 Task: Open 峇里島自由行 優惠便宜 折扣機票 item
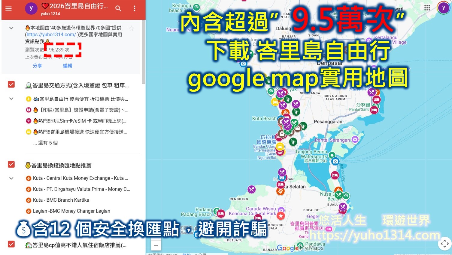coord(77,99)
